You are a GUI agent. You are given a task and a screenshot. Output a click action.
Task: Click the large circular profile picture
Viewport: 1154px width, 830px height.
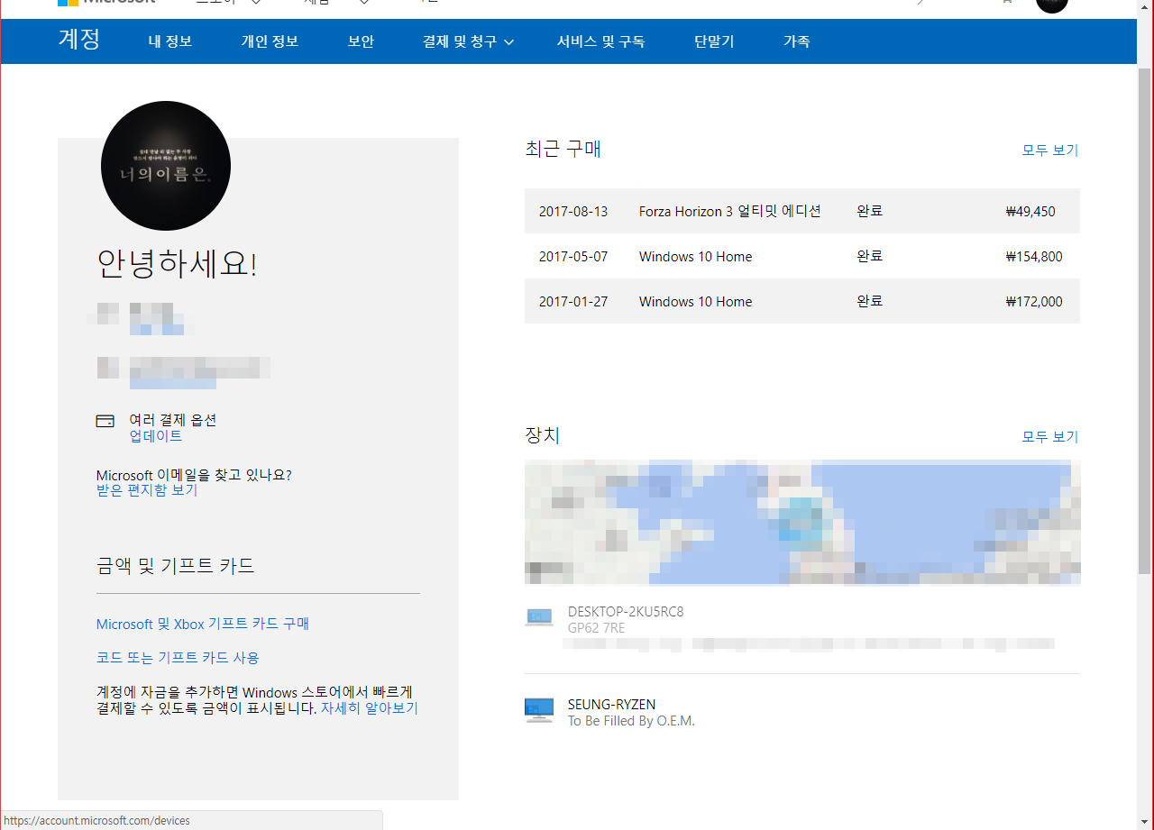point(166,166)
